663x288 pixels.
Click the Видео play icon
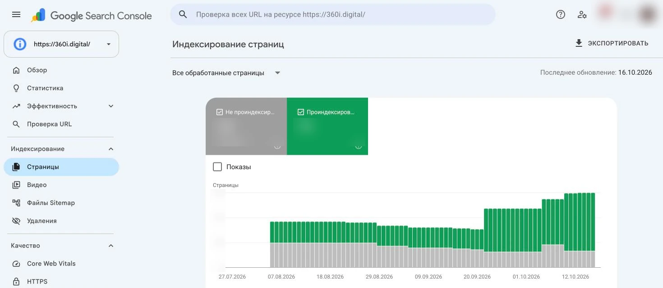(x=16, y=185)
